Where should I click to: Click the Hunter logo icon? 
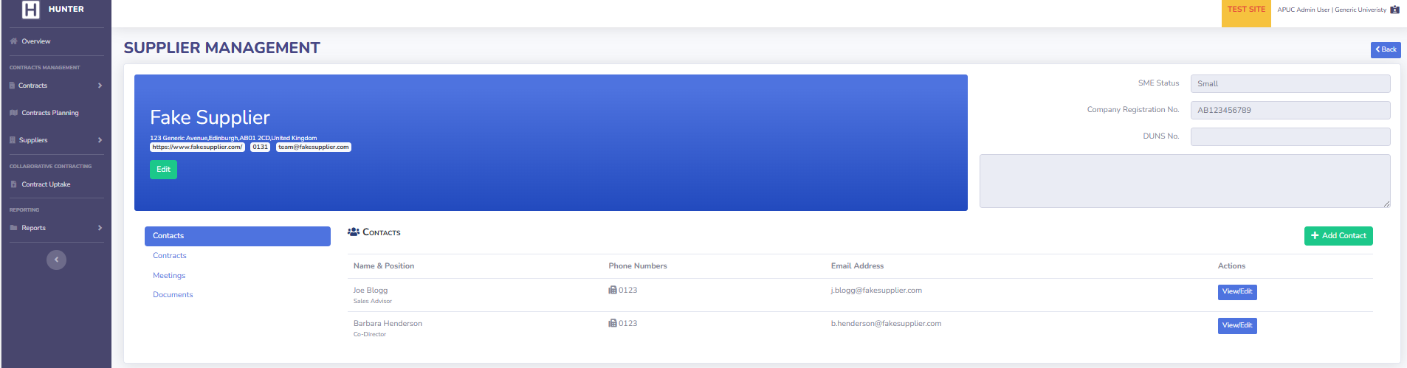30,10
